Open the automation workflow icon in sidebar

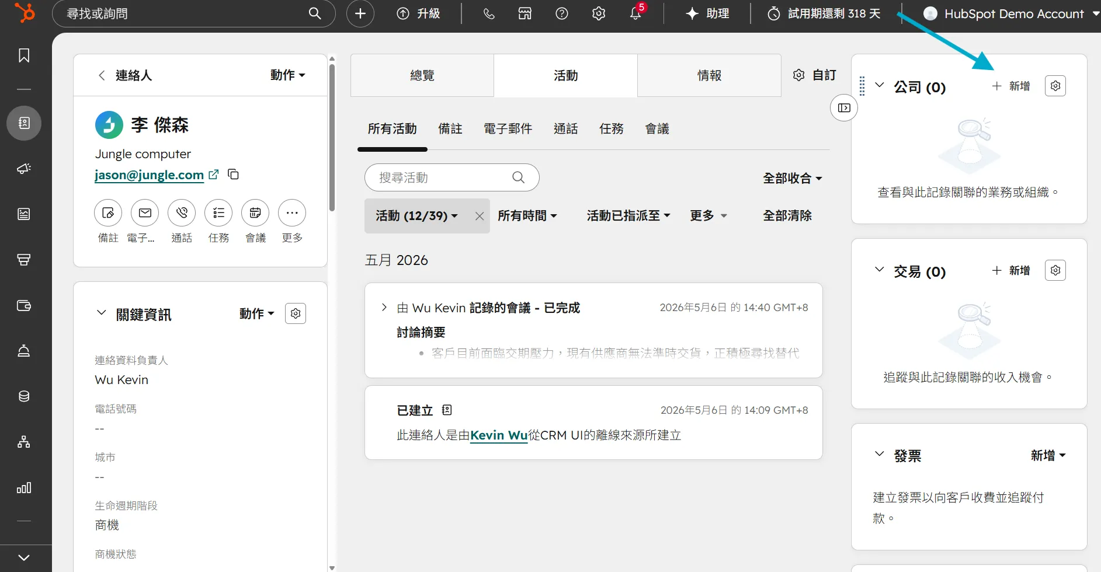point(24,442)
